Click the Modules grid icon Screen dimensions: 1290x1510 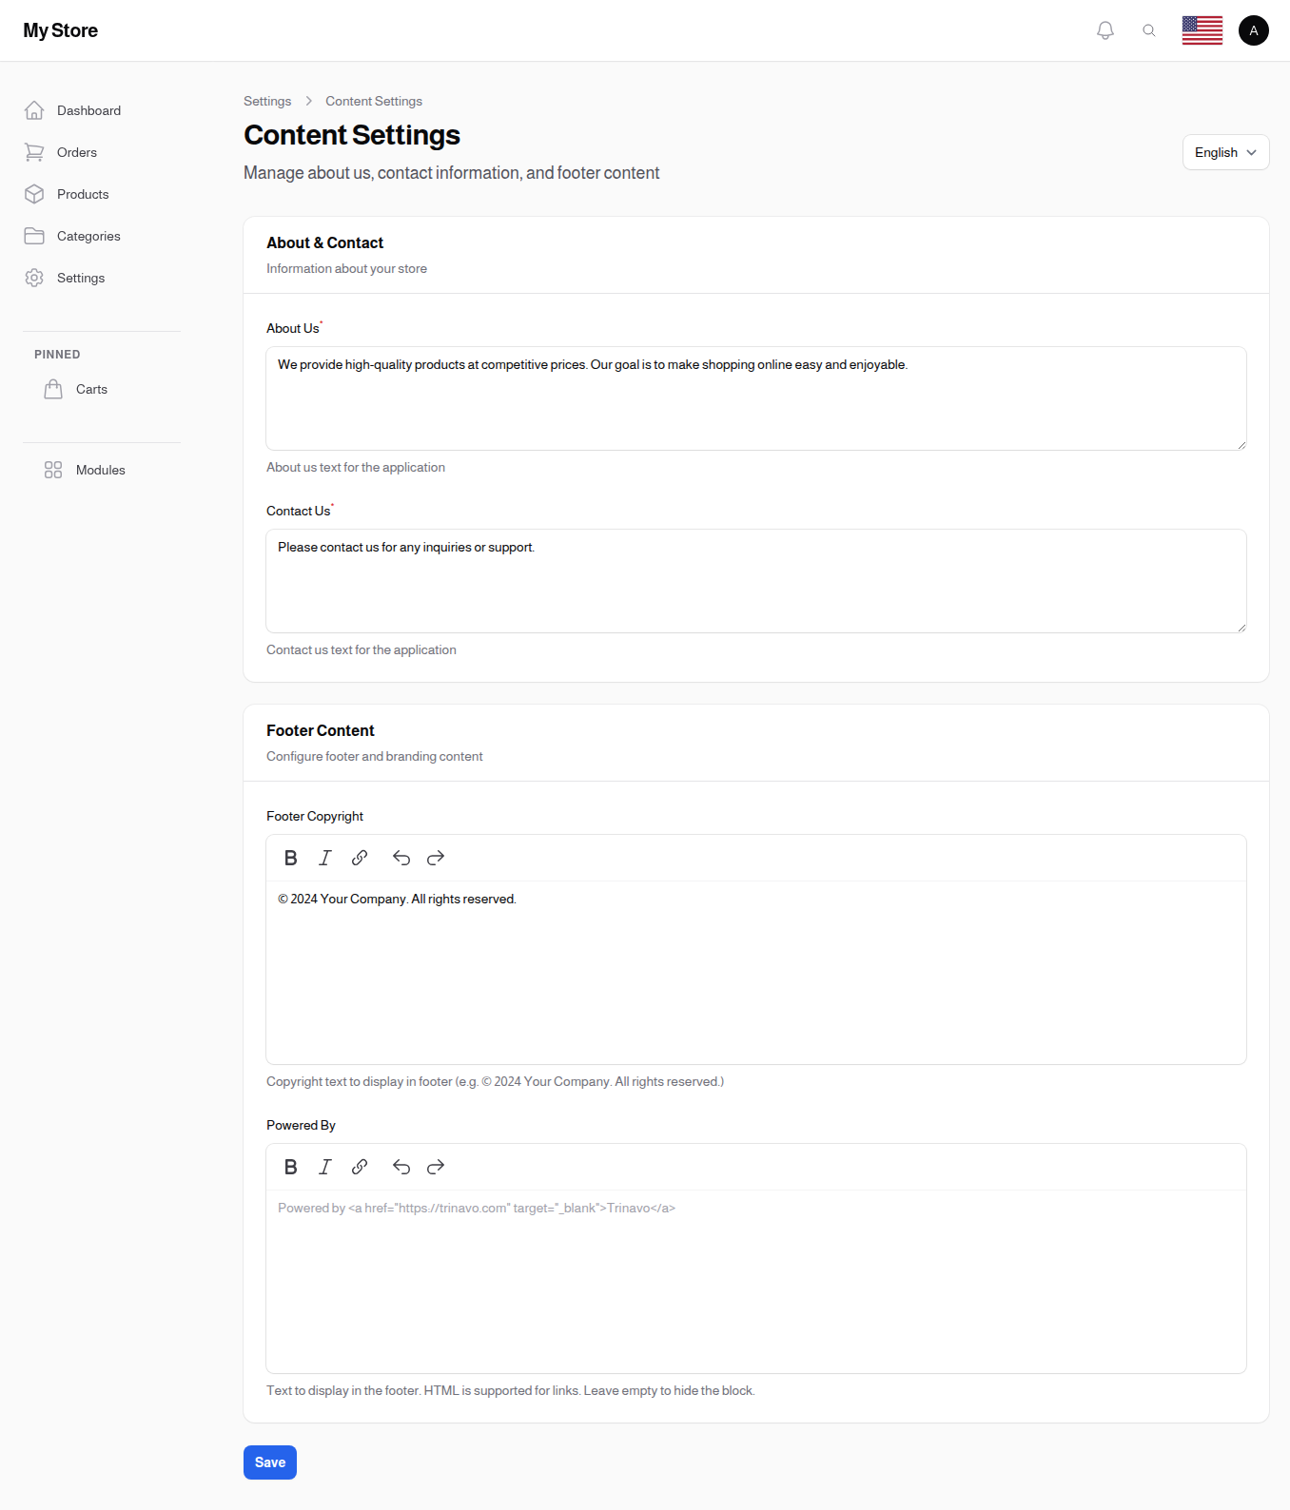(x=53, y=470)
